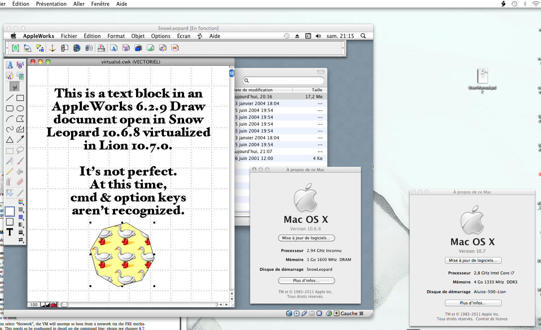Viewport: 541px width, 330px height.
Task: Select the Rectangle tool
Action: pos(20,98)
